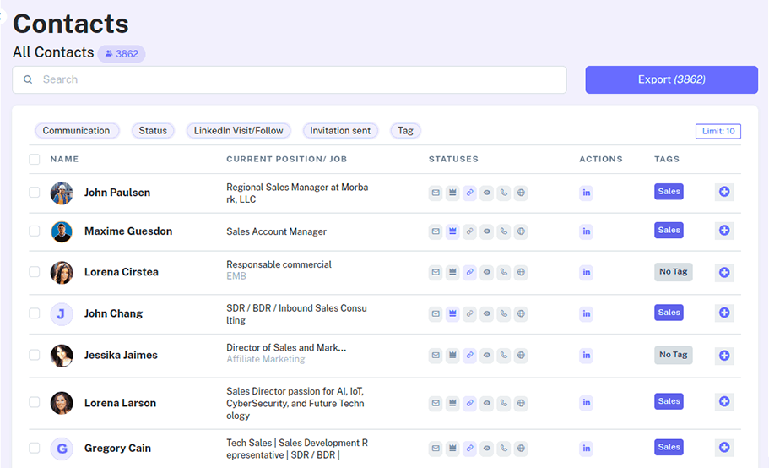Open the Communication filter dropdown
The image size is (769, 468).
(x=77, y=131)
